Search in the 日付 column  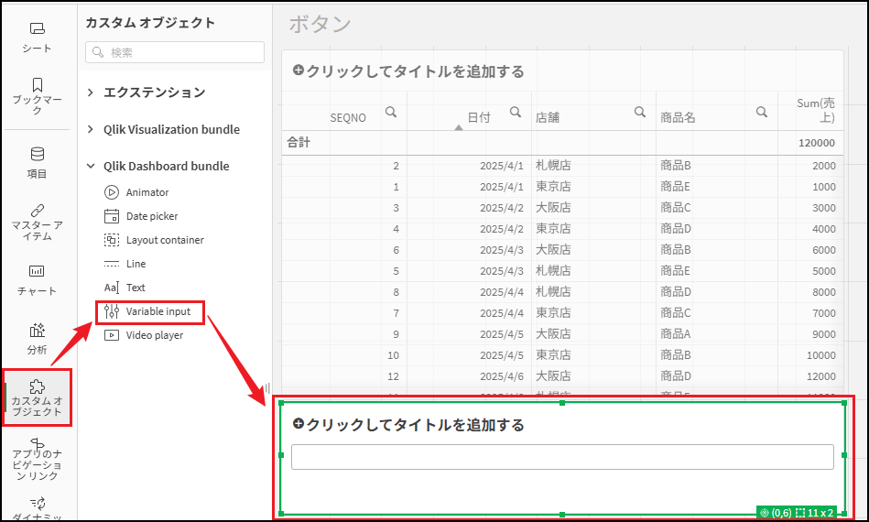tap(516, 112)
